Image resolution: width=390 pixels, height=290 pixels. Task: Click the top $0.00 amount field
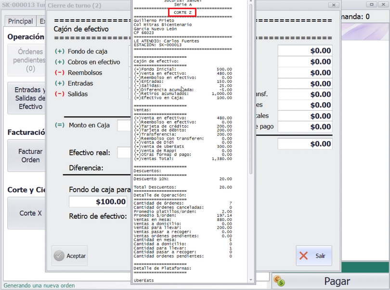tap(305, 51)
